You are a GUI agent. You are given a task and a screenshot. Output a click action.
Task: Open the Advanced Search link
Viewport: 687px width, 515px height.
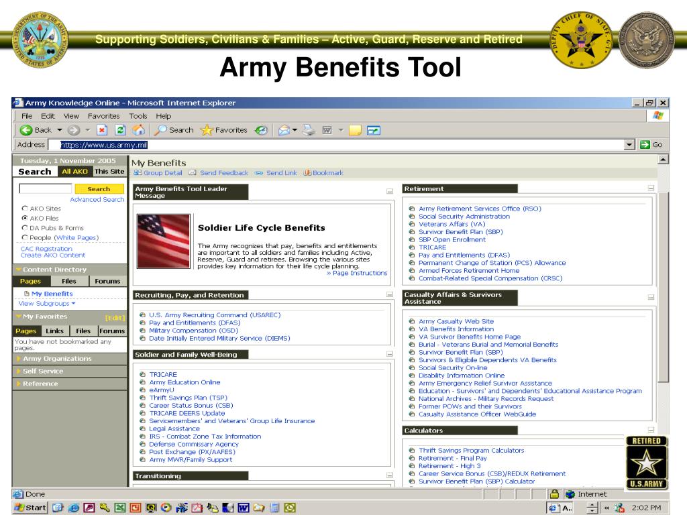coord(97,199)
